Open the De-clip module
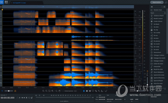Image resolution: width=168 pixels, height=103 pixels. tap(155, 30)
